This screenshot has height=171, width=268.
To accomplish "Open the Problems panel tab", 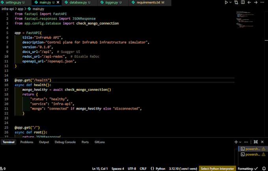I will point(27,142).
